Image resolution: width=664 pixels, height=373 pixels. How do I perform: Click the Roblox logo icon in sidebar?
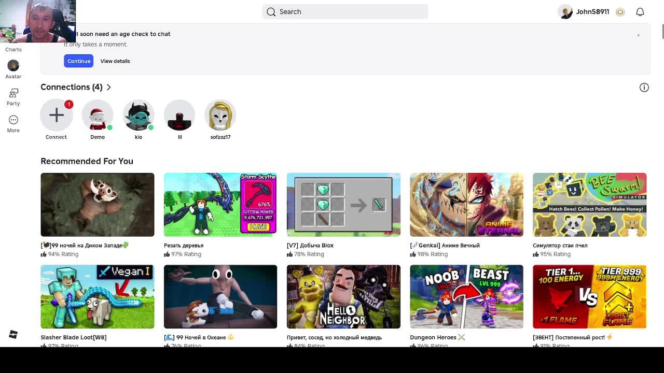pyautogui.click(x=13, y=335)
